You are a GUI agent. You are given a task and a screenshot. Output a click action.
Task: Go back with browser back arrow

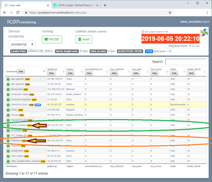click(x=5, y=13)
